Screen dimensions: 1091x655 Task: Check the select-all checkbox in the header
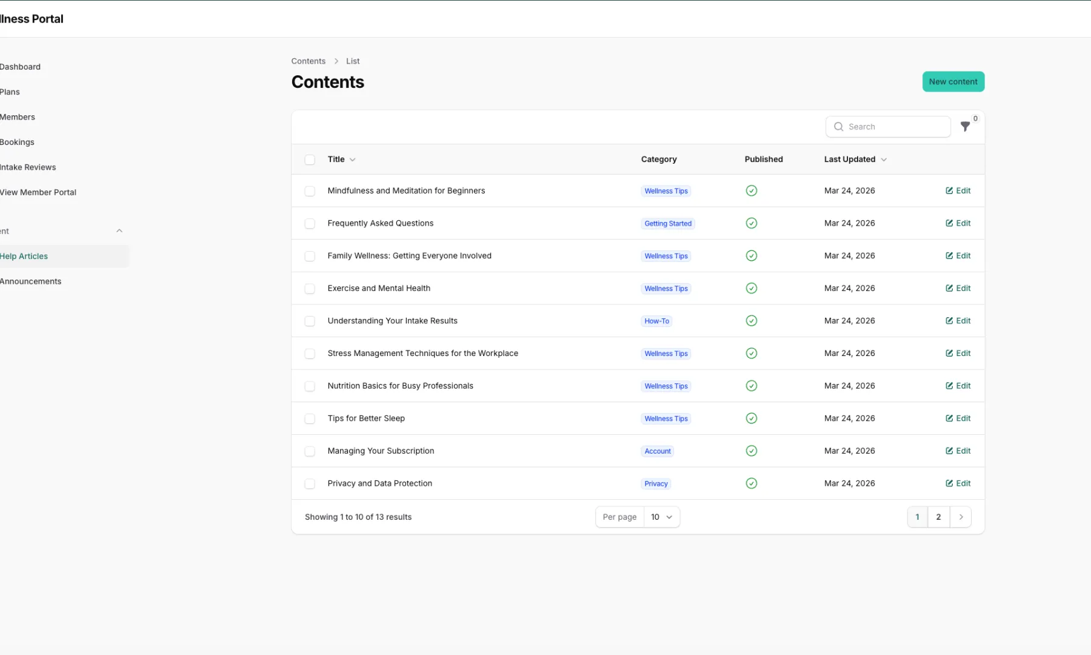[310, 160]
